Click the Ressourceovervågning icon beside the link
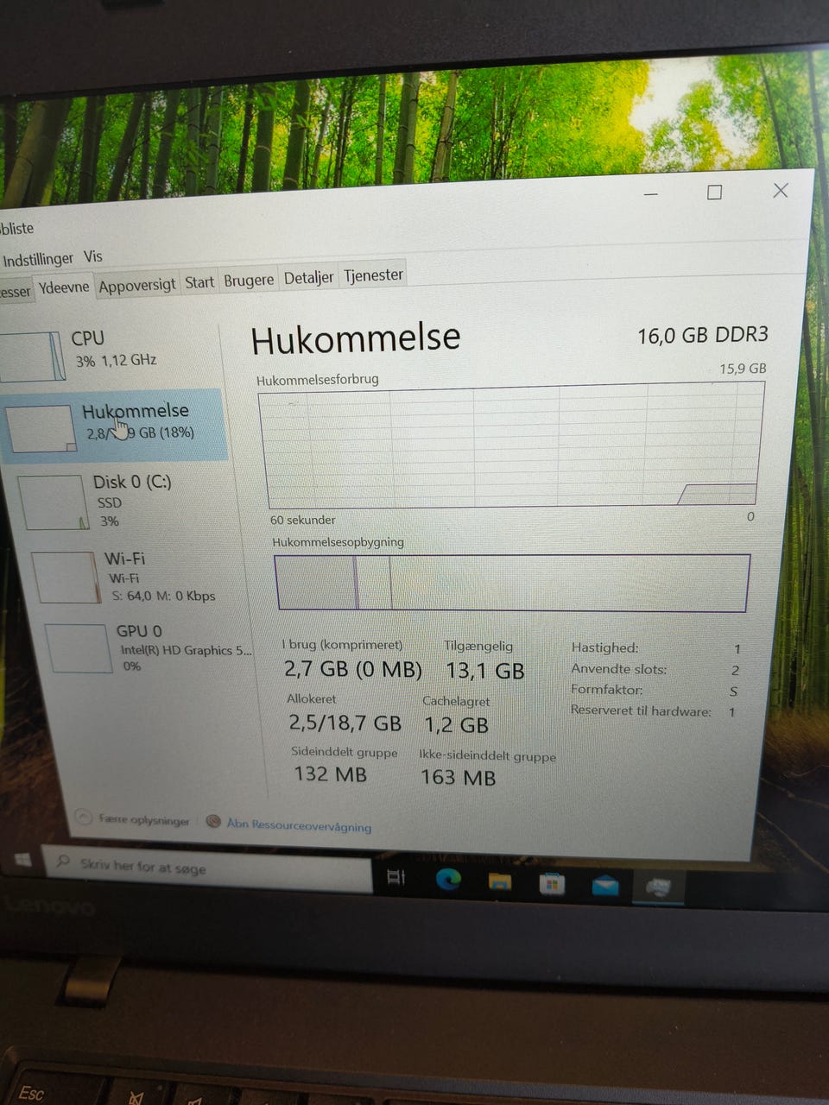Image resolution: width=829 pixels, height=1105 pixels. click(213, 821)
